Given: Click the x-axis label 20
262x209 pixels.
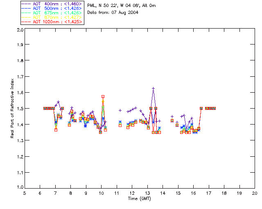Looking at the screenshot, I should 255,193.
